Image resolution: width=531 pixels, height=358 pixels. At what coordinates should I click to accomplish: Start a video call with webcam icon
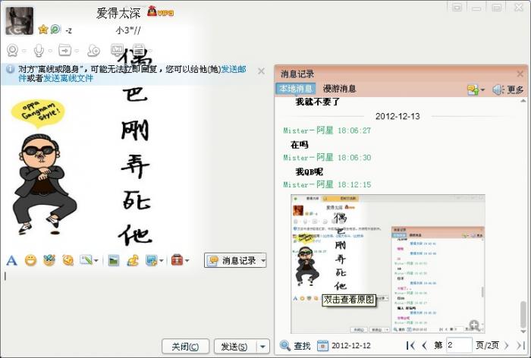[x=13, y=51]
